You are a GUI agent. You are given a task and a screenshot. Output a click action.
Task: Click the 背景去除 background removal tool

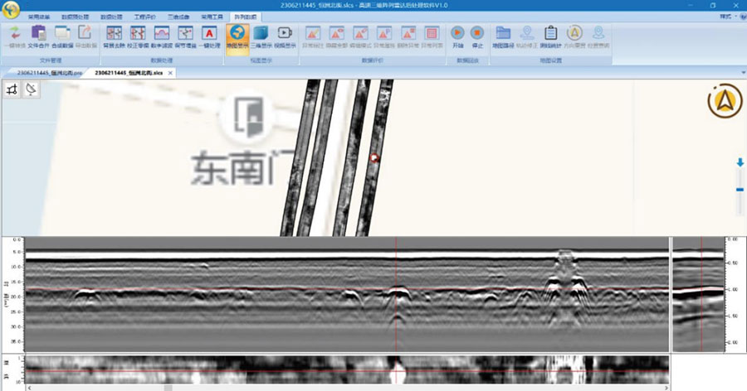pyautogui.click(x=114, y=36)
